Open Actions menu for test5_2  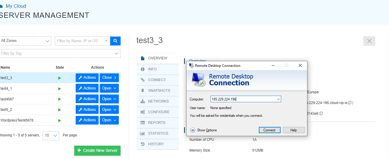[87, 110]
